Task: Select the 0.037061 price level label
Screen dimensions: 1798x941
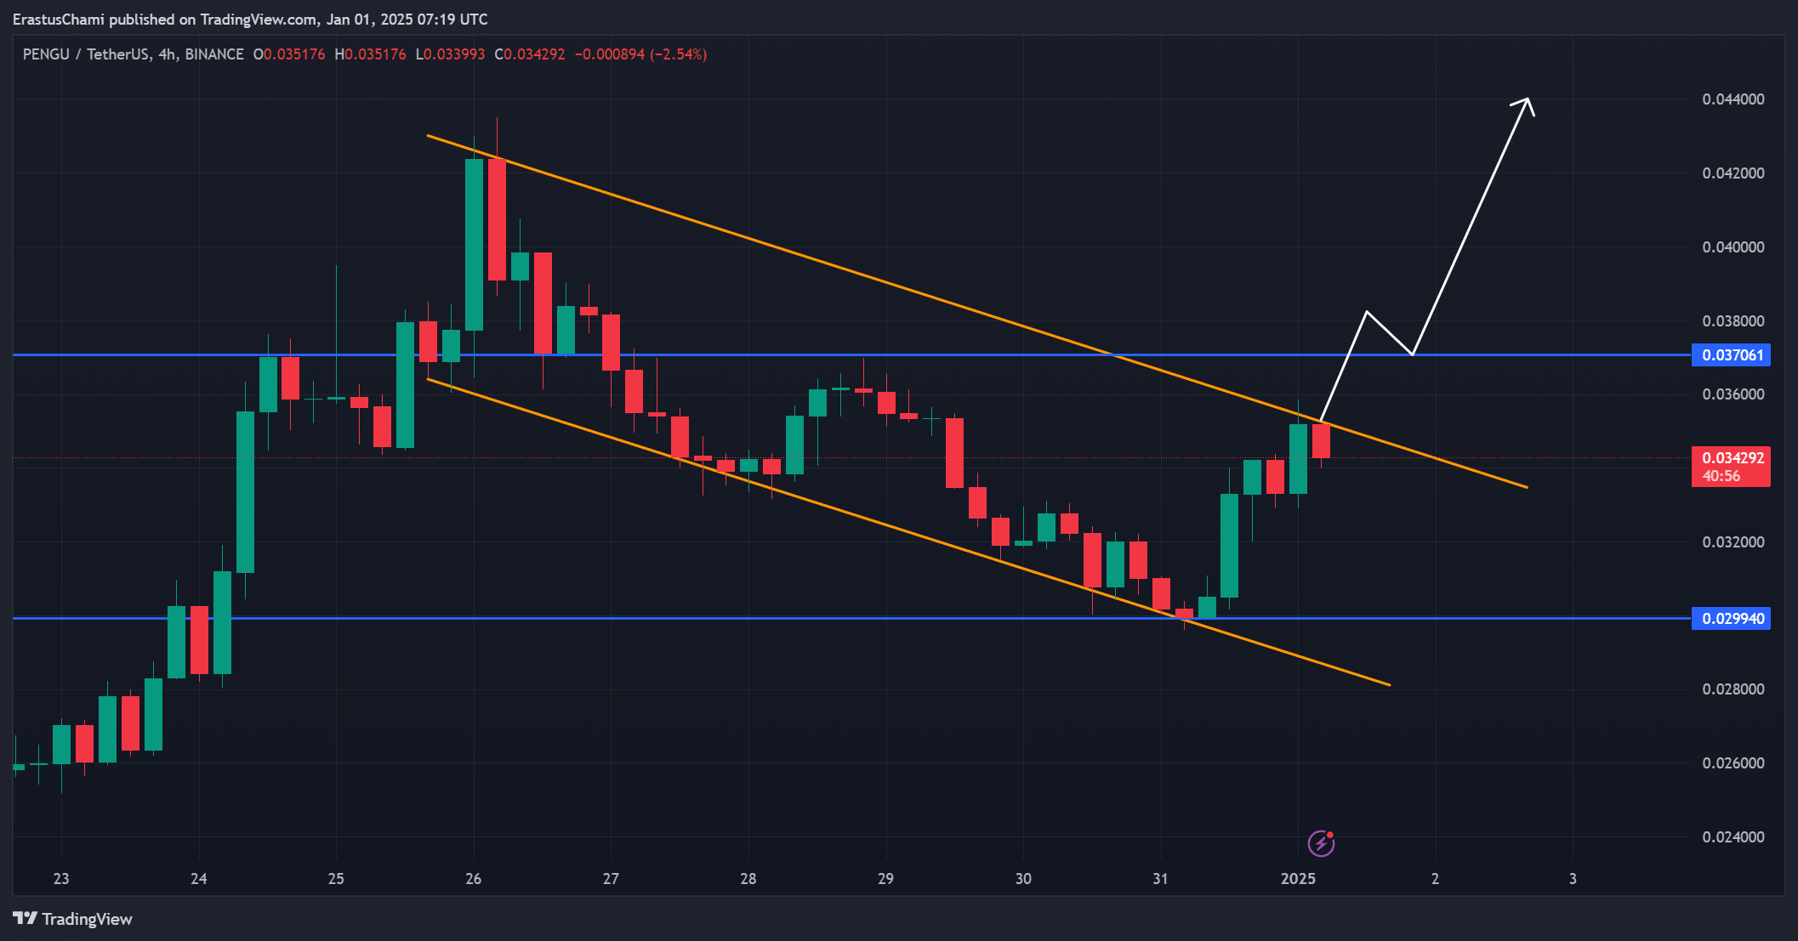Action: coord(1731,354)
